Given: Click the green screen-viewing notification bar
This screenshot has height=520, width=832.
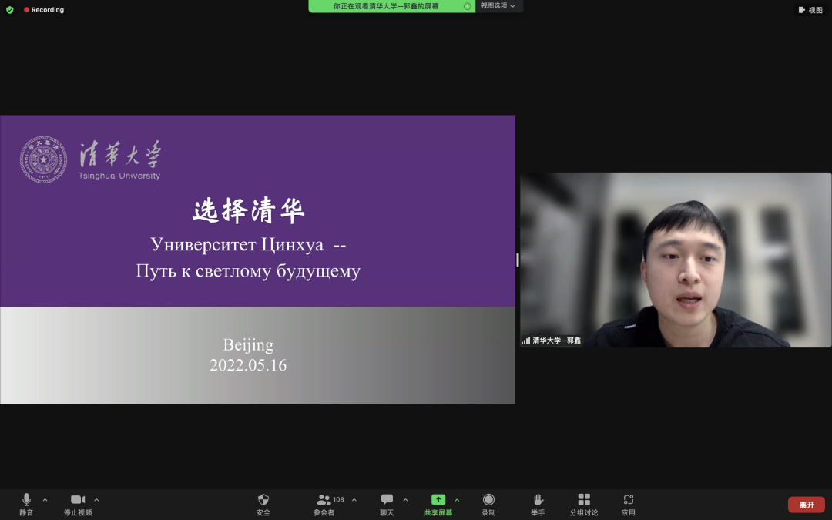Looking at the screenshot, I should (x=391, y=6).
